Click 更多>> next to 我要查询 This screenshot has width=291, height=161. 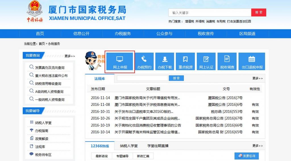click(x=70, y=56)
